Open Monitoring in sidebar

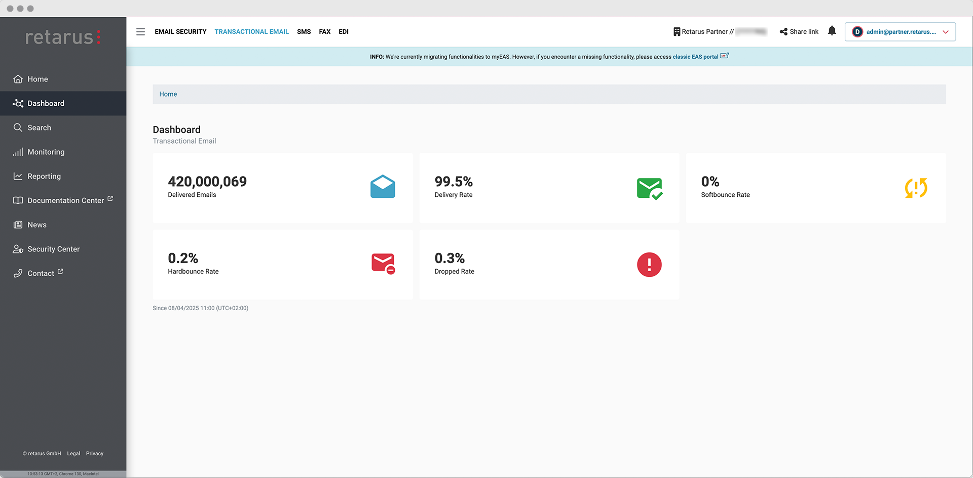(x=63, y=152)
